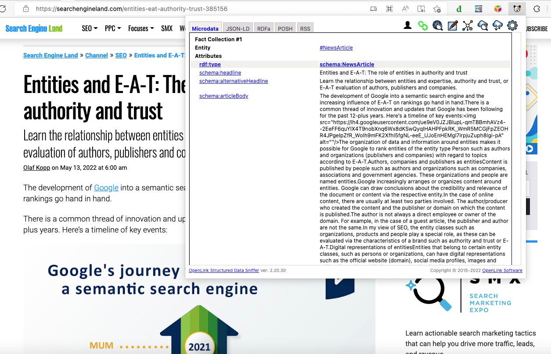Switch to the JSON-LD tab
551x354 pixels.
tap(238, 29)
